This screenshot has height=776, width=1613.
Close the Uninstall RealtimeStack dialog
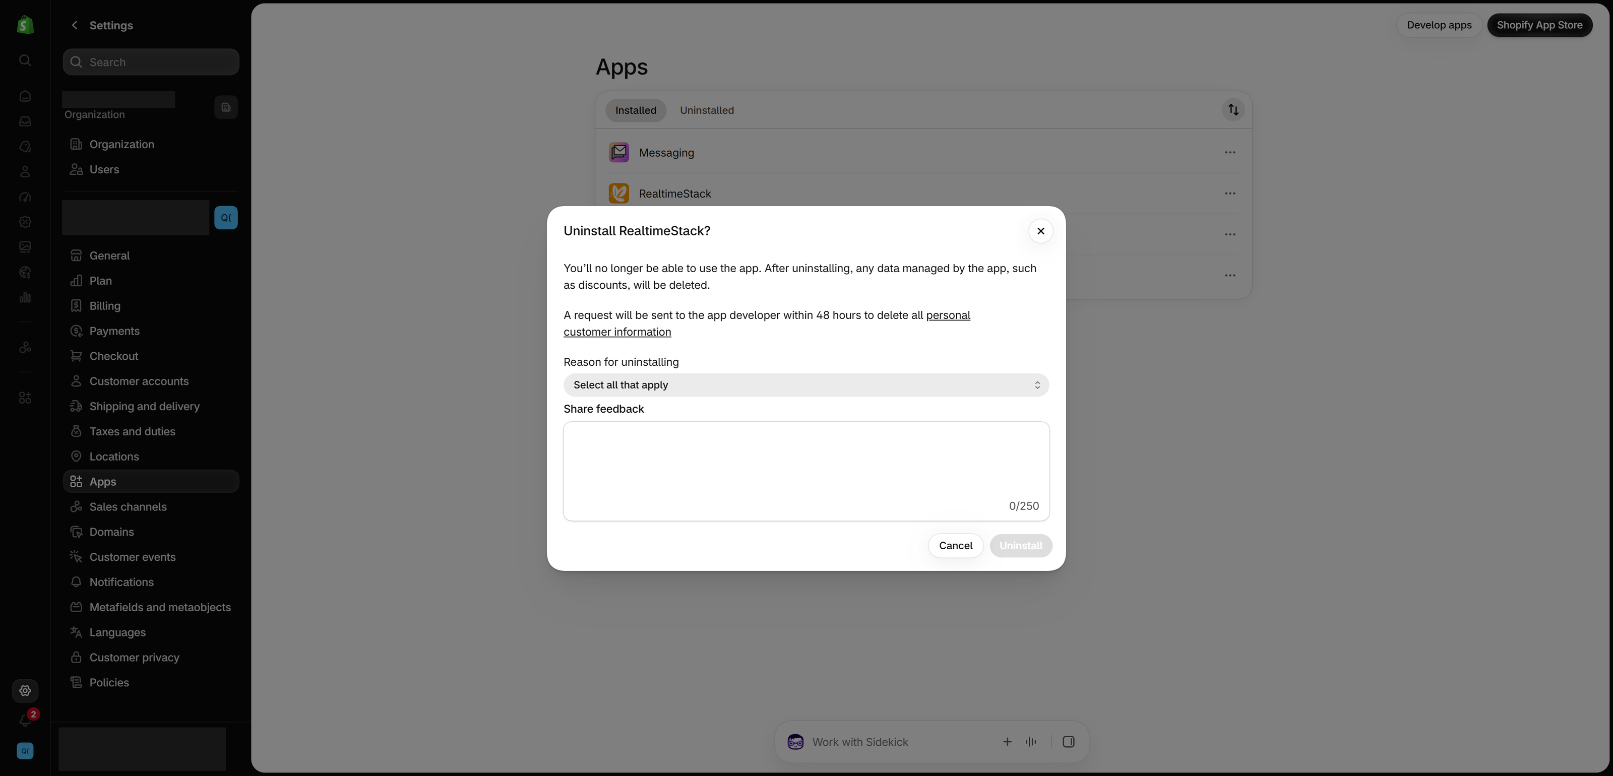(x=1040, y=231)
